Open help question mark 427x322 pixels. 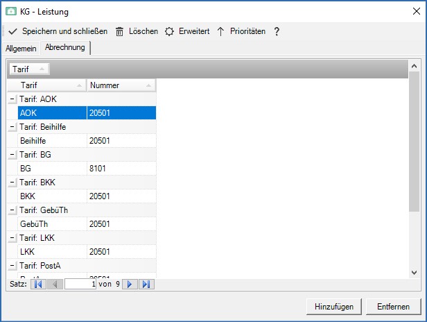[277, 32]
